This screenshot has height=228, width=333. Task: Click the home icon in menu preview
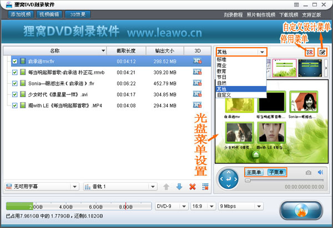click(256, 155)
